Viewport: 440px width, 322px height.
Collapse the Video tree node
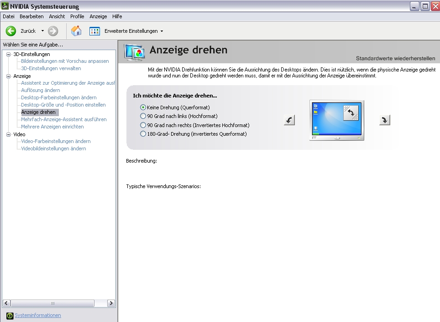click(8, 134)
